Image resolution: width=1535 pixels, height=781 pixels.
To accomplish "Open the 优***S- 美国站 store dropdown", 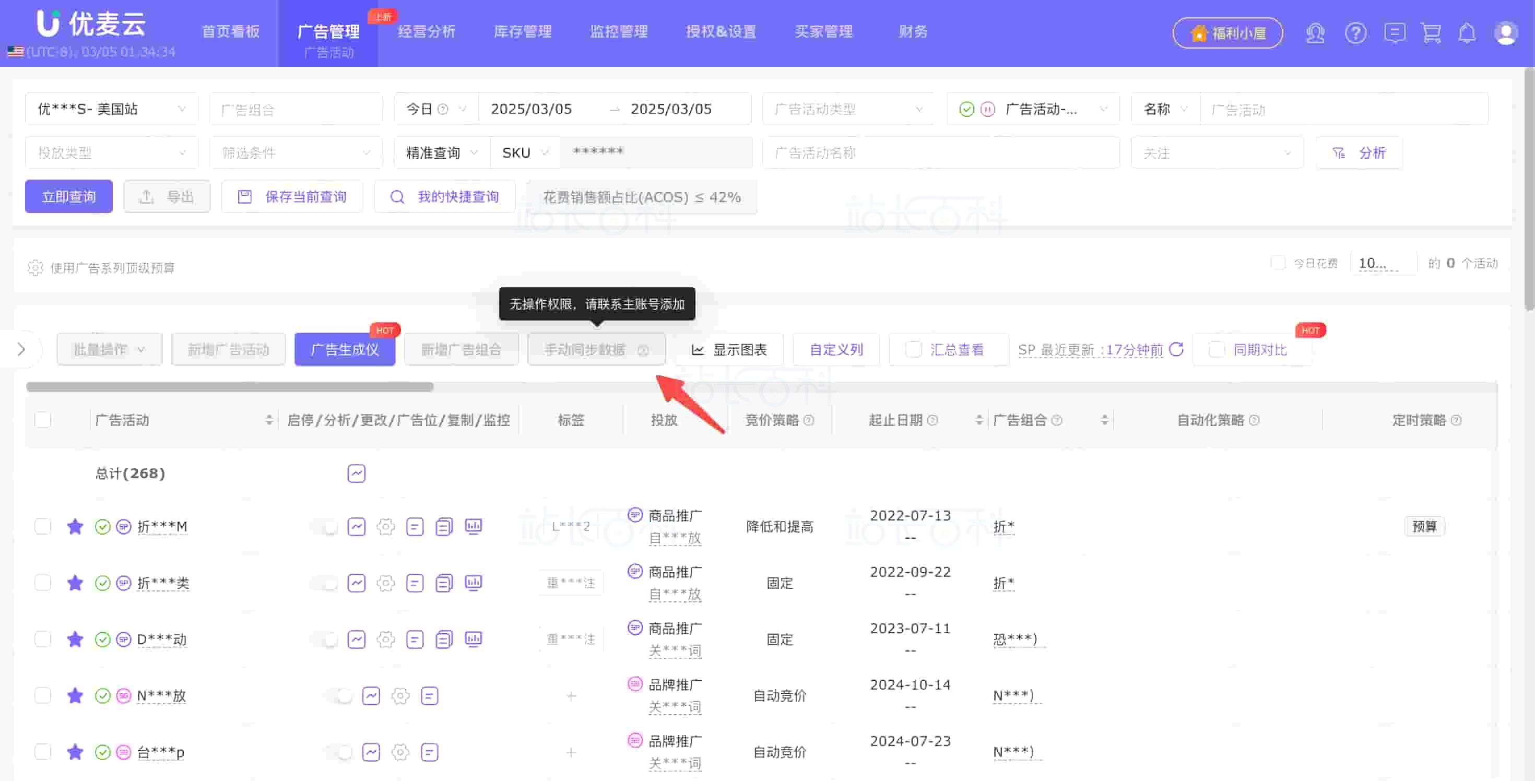I will pyautogui.click(x=111, y=109).
